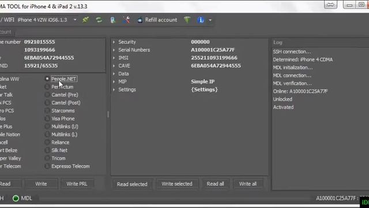Select the Tricom radio button
The image size is (369, 208).
pyautogui.click(x=47, y=158)
